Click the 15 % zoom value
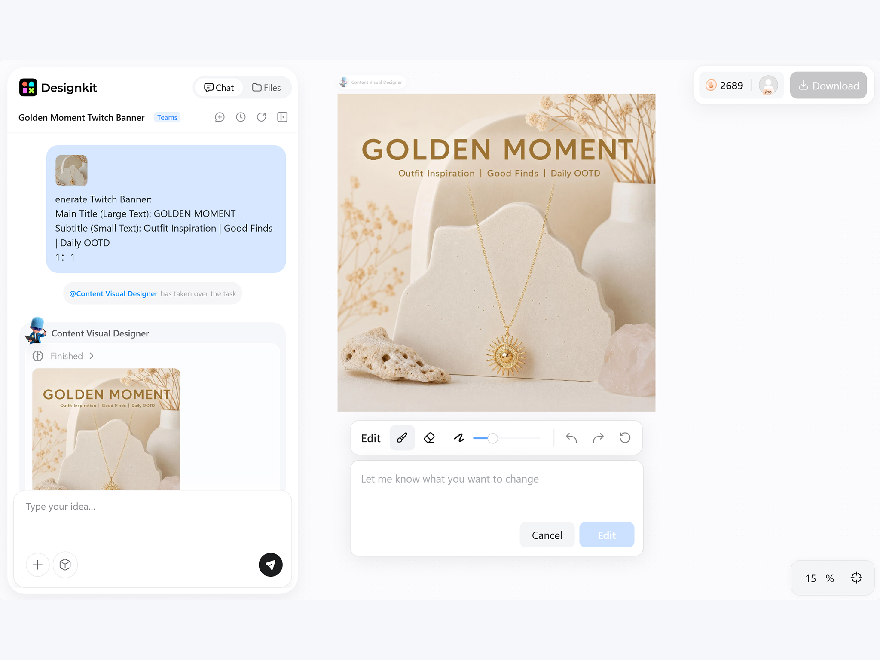This screenshot has width=880, height=660. pos(819,578)
